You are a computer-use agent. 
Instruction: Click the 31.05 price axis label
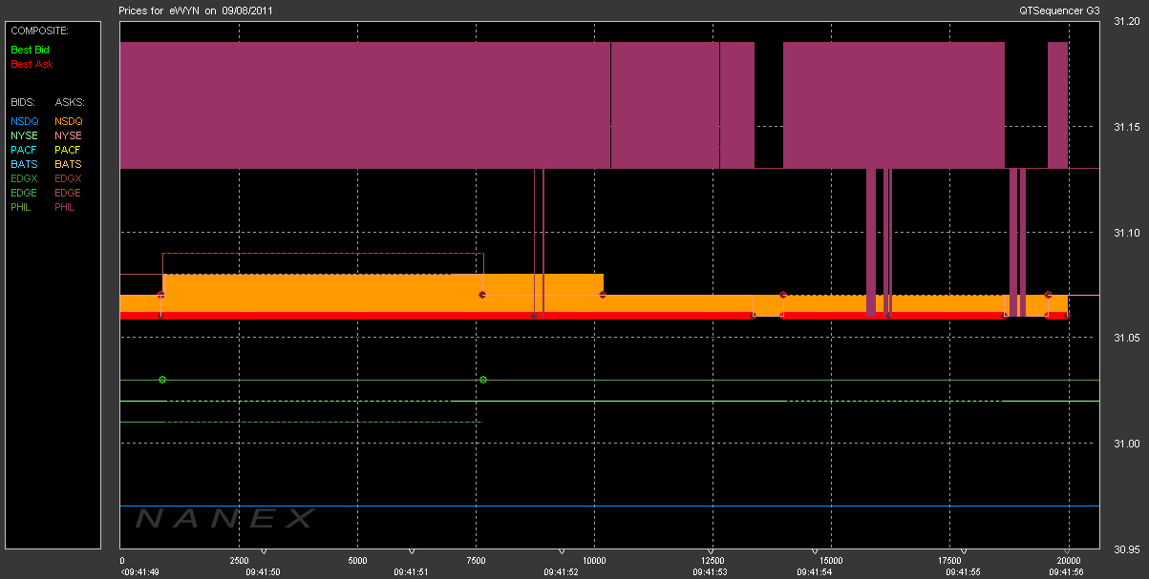[1127, 338]
